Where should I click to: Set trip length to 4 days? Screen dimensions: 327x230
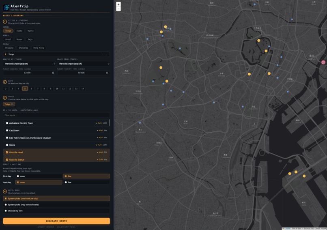tap(19, 88)
